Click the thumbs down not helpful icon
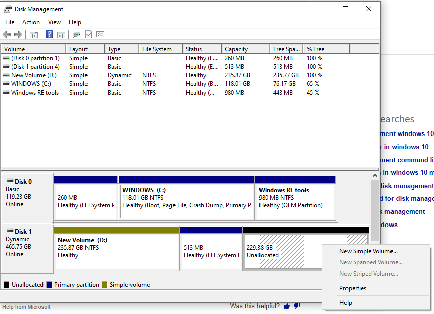This screenshot has width=434, height=314. pyautogui.click(x=297, y=306)
